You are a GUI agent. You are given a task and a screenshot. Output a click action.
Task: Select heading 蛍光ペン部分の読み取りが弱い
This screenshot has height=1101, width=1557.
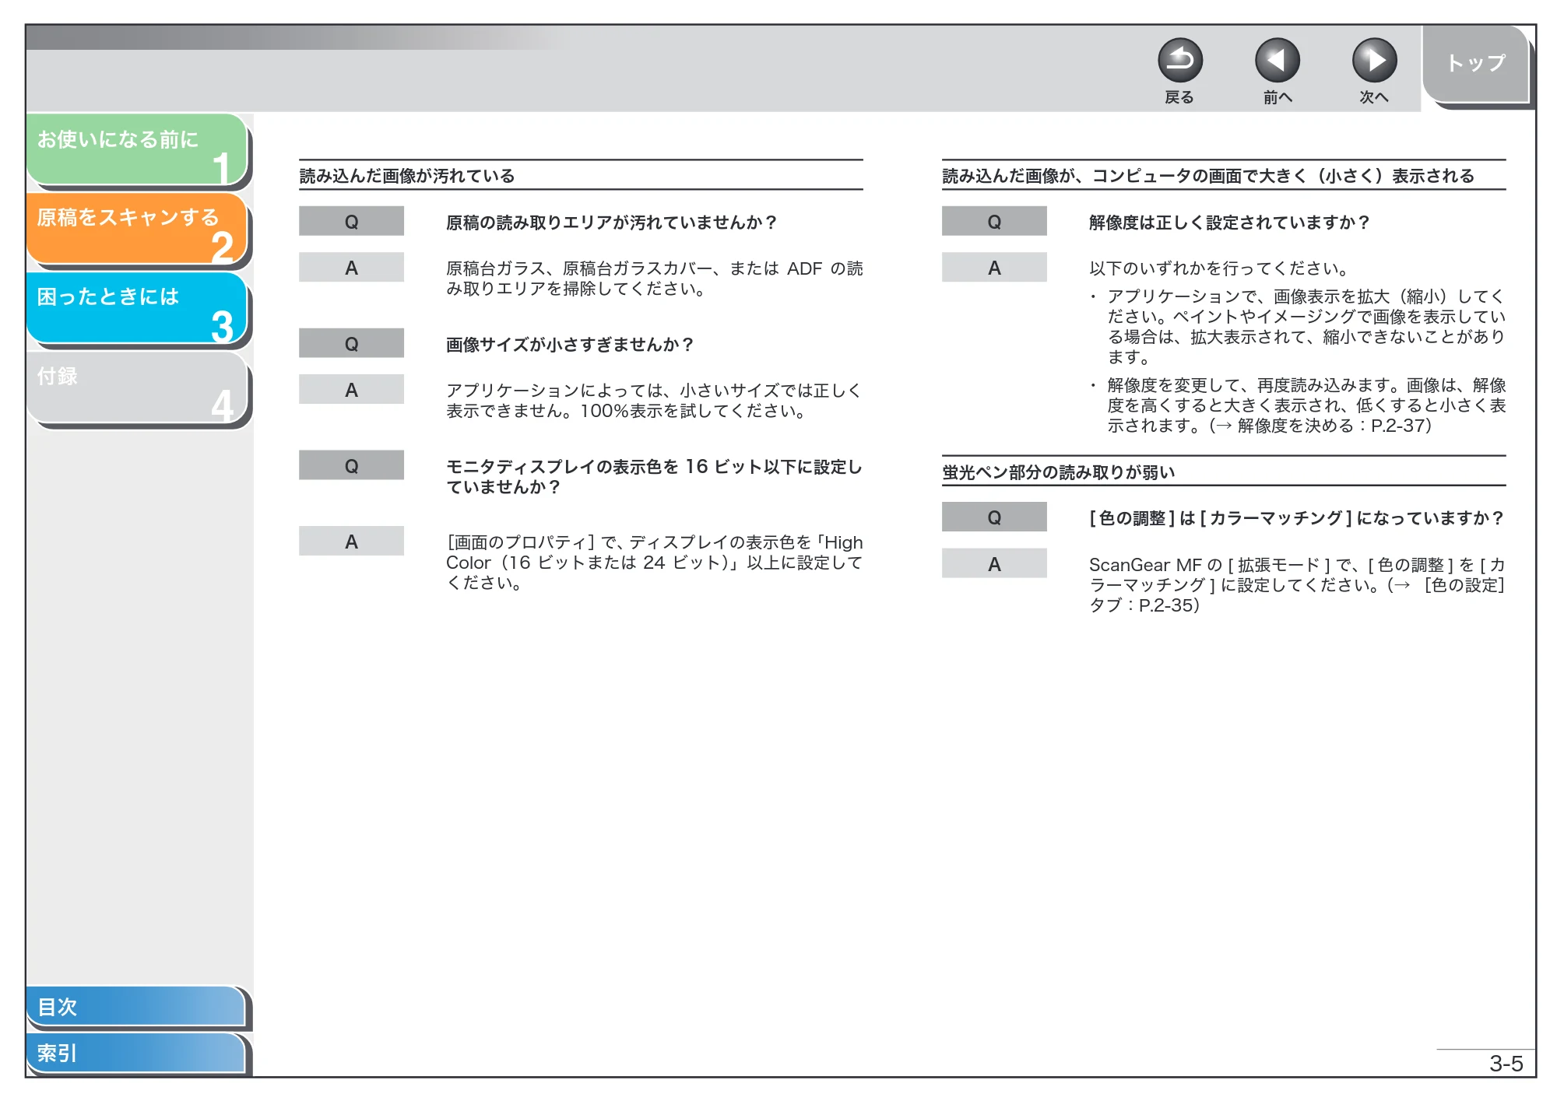[1058, 472]
